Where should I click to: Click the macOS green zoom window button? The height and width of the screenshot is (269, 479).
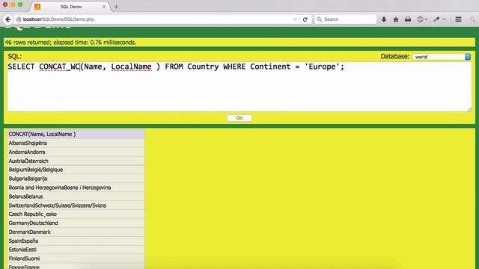pos(20,4)
